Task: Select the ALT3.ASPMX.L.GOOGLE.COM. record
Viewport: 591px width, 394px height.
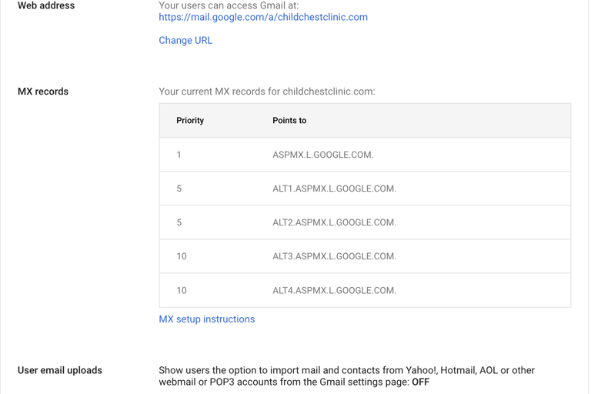Action: pyautogui.click(x=334, y=256)
